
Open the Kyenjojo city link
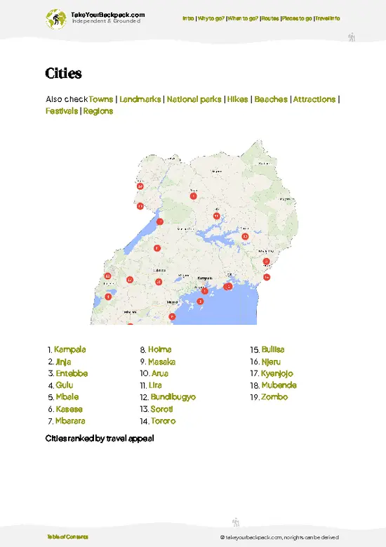tap(277, 373)
